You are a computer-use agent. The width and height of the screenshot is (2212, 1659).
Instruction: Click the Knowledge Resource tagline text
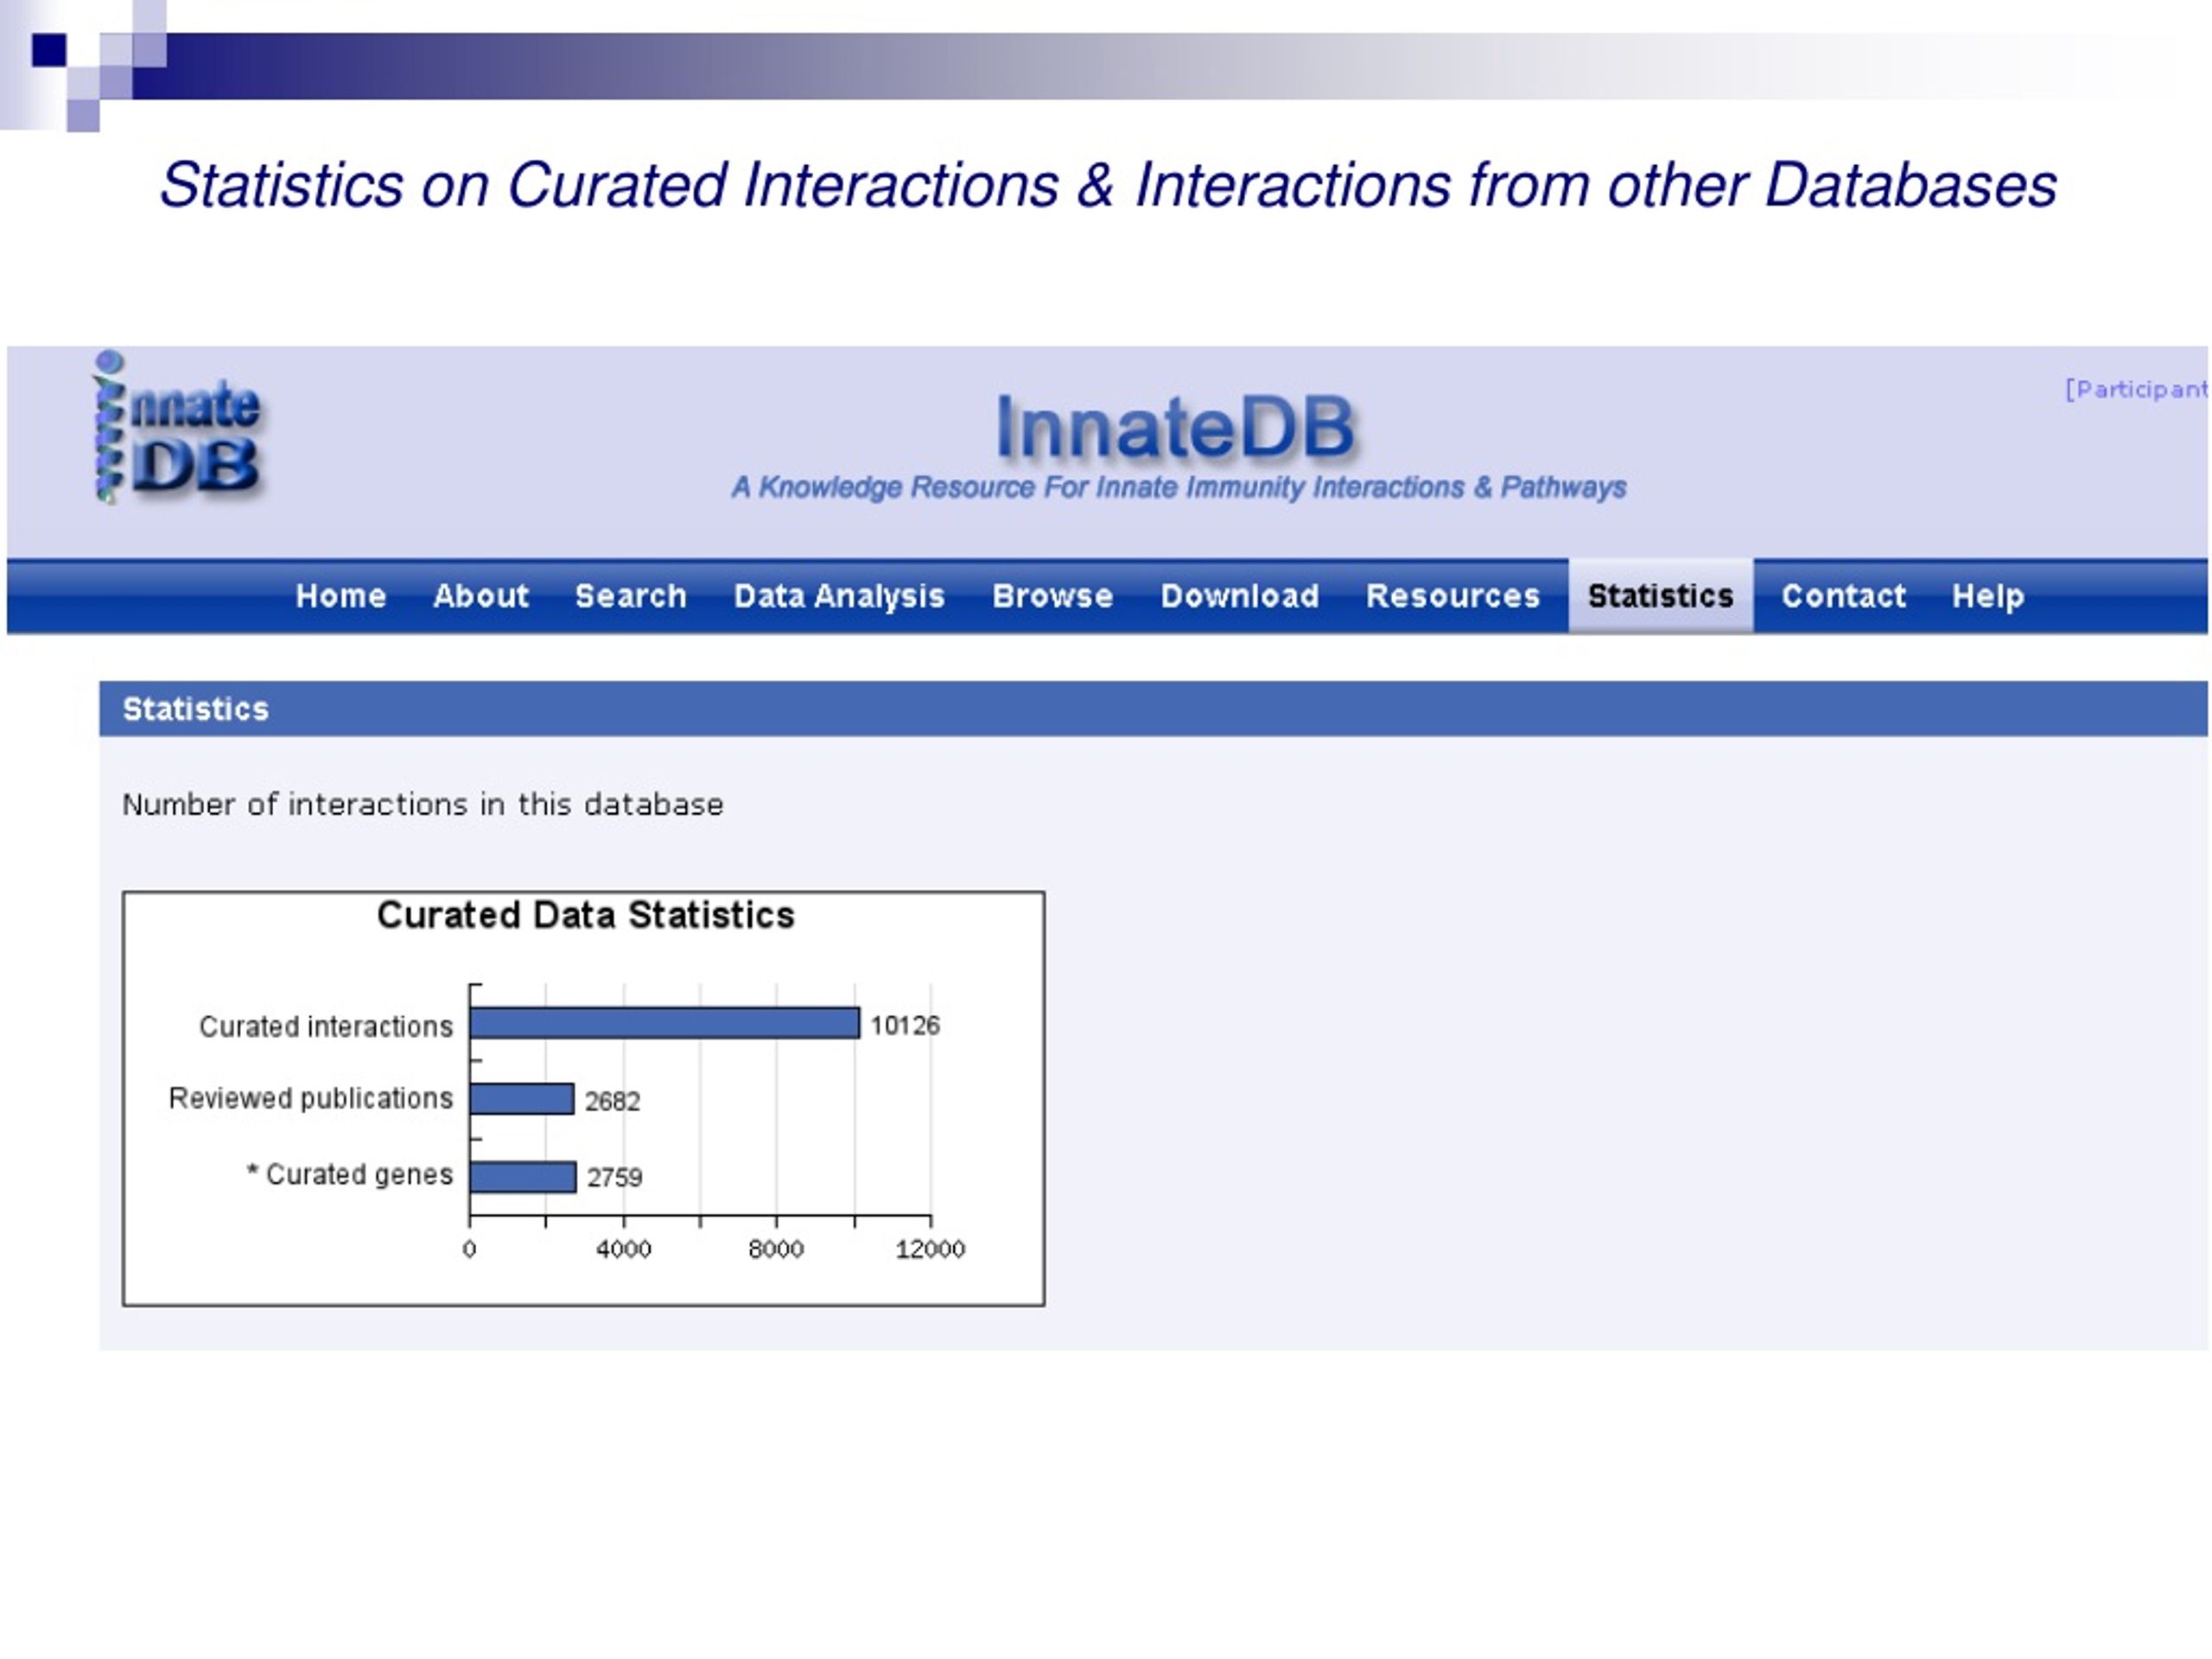coord(1179,488)
